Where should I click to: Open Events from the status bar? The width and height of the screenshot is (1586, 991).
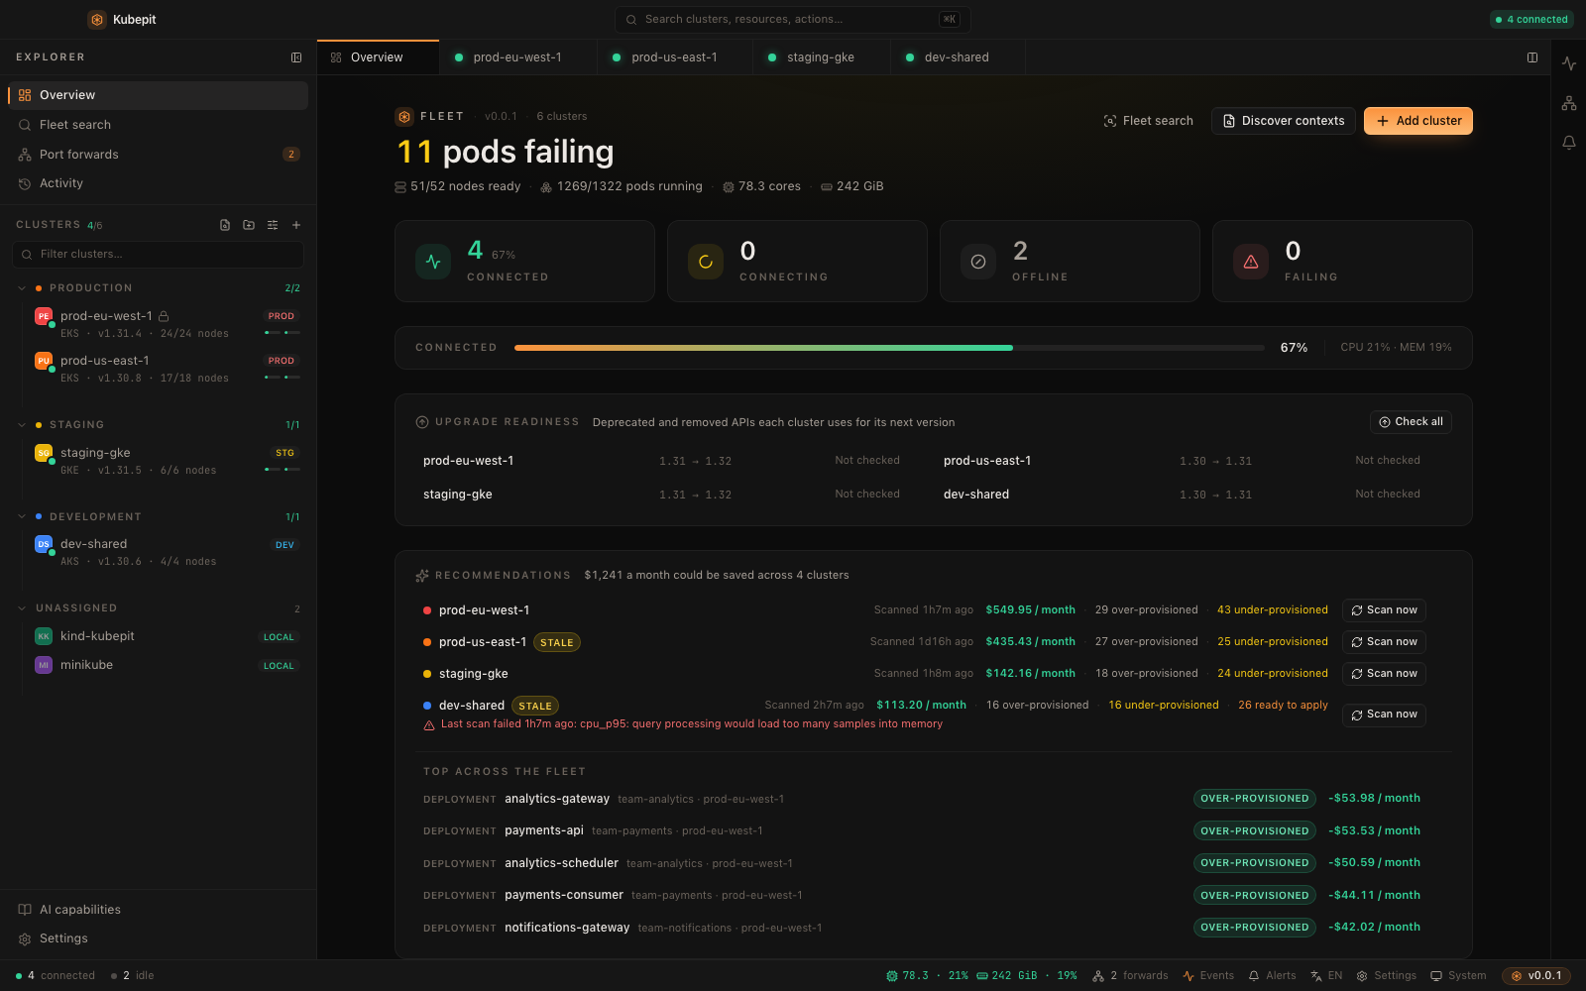click(1208, 975)
